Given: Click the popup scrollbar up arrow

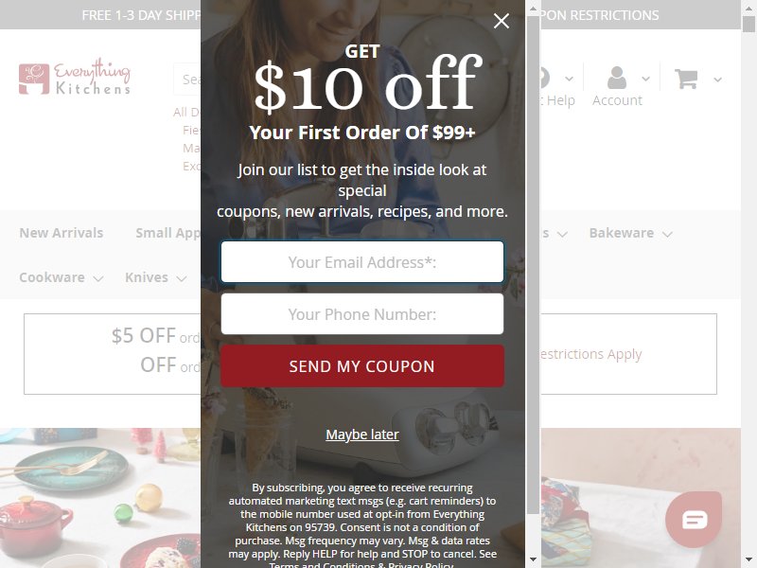Looking at the screenshot, I should (x=533, y=9).
